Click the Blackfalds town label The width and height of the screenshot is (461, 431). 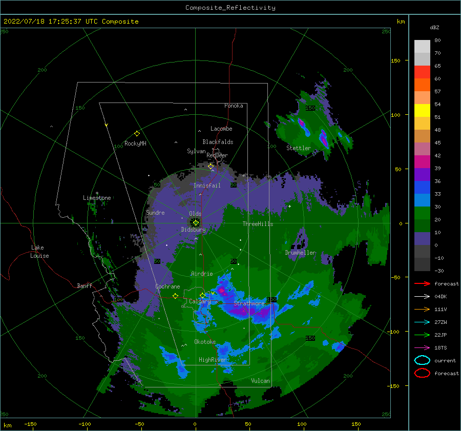[x=218, y=142]
